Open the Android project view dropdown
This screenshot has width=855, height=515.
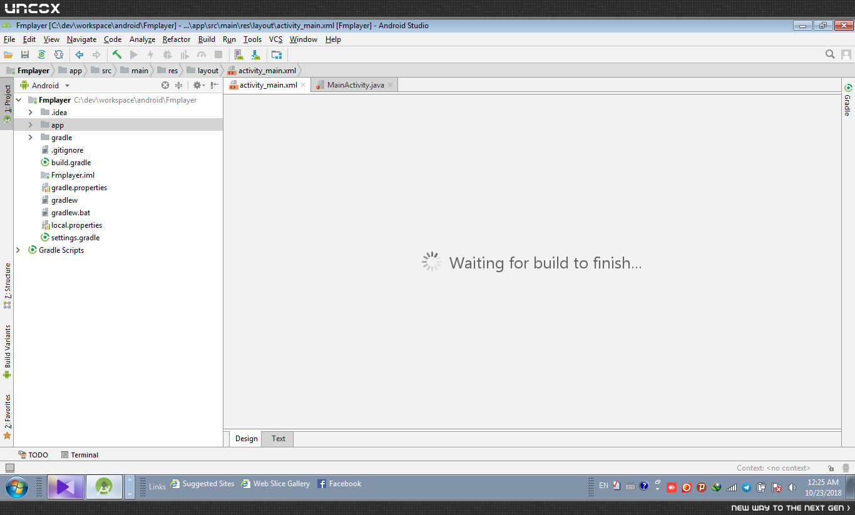(45, 85)
